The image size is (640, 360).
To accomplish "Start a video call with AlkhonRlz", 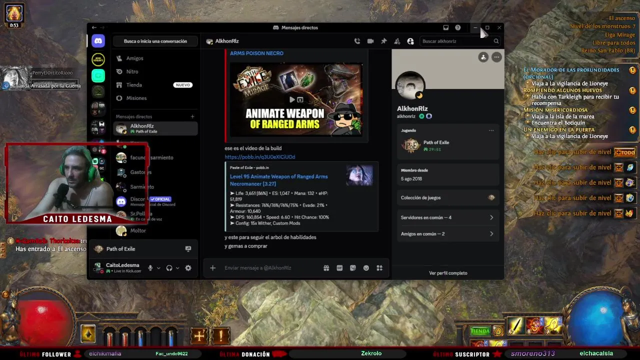I will [x=370, y=41].
